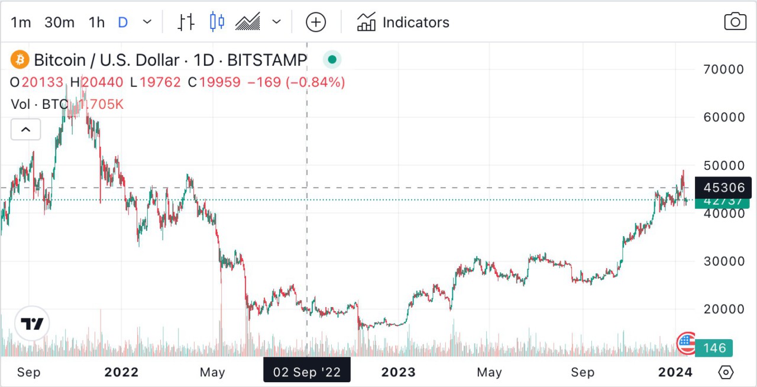This screenshot has height=387, width=757.
Task: Click the compare symbol plus icon
Action: click(316, 22)
